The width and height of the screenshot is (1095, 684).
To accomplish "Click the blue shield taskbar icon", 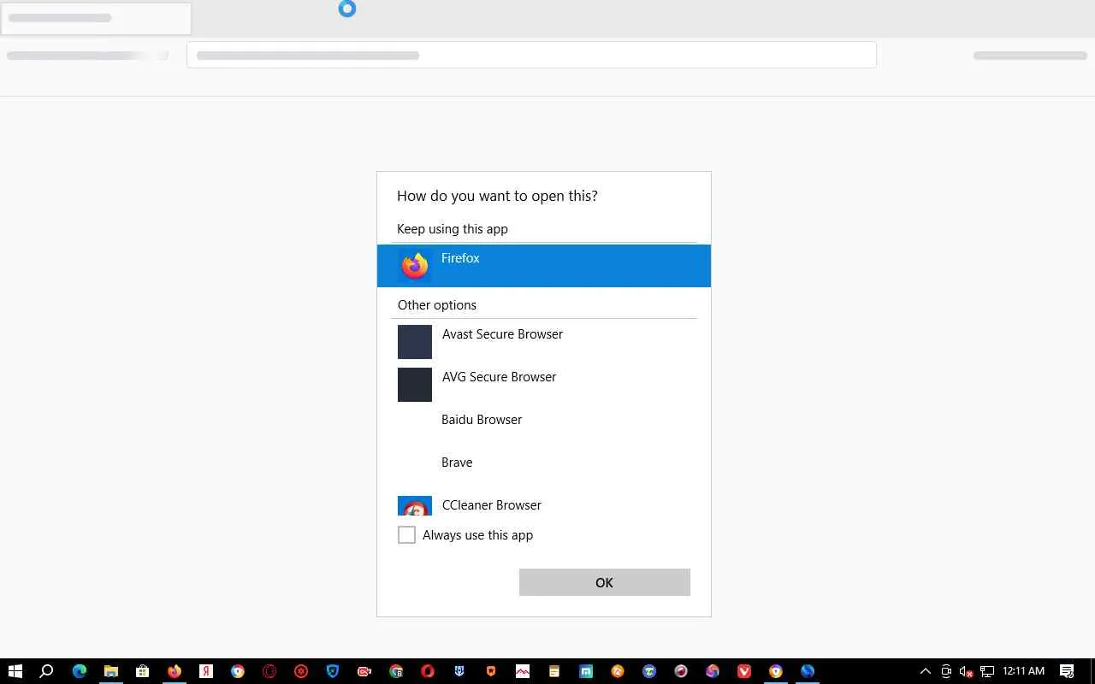I will 333,671.
